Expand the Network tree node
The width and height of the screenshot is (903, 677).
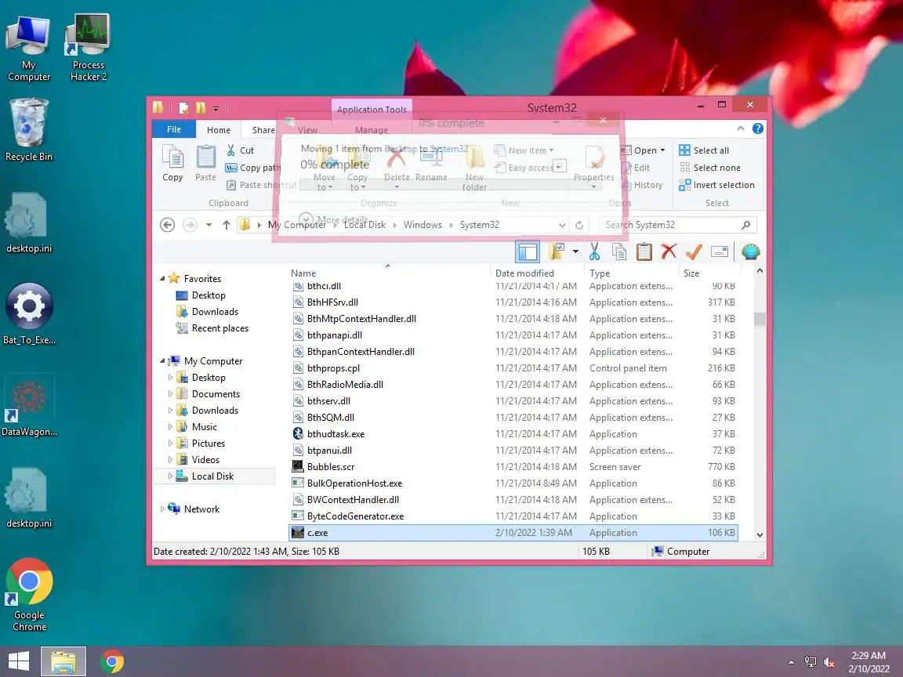pos(162,509)
